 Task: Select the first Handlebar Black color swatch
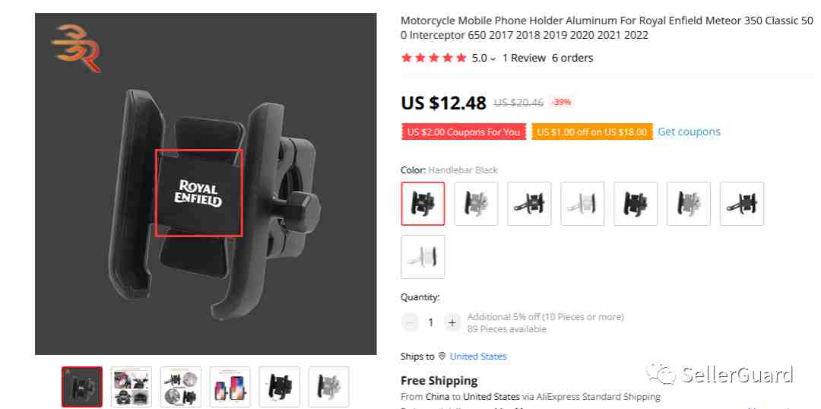pyautogui.click(x=423, y=204)
